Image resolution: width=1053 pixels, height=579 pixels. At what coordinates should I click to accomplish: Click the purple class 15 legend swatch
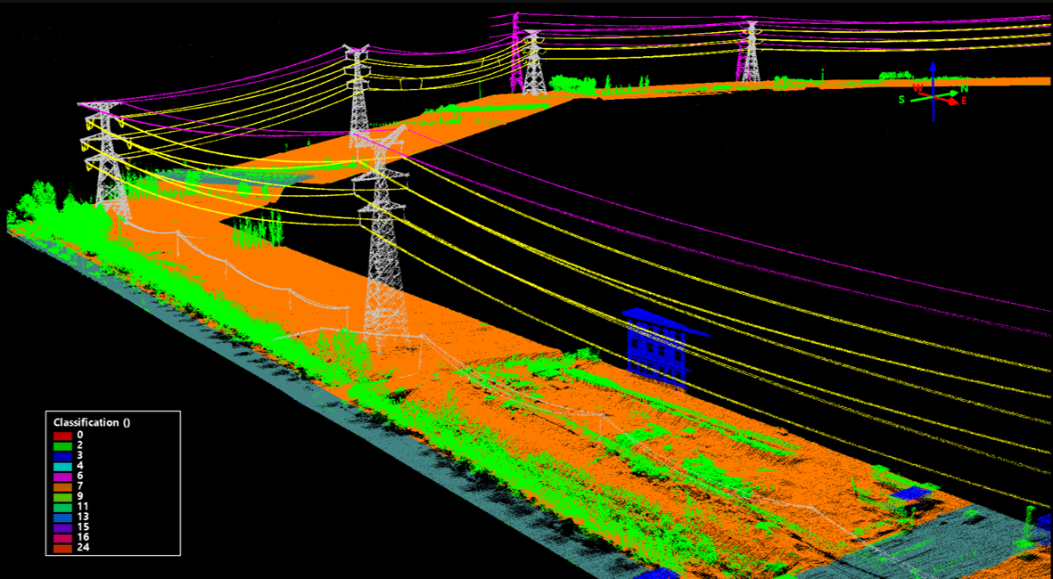tap(62, 527)
